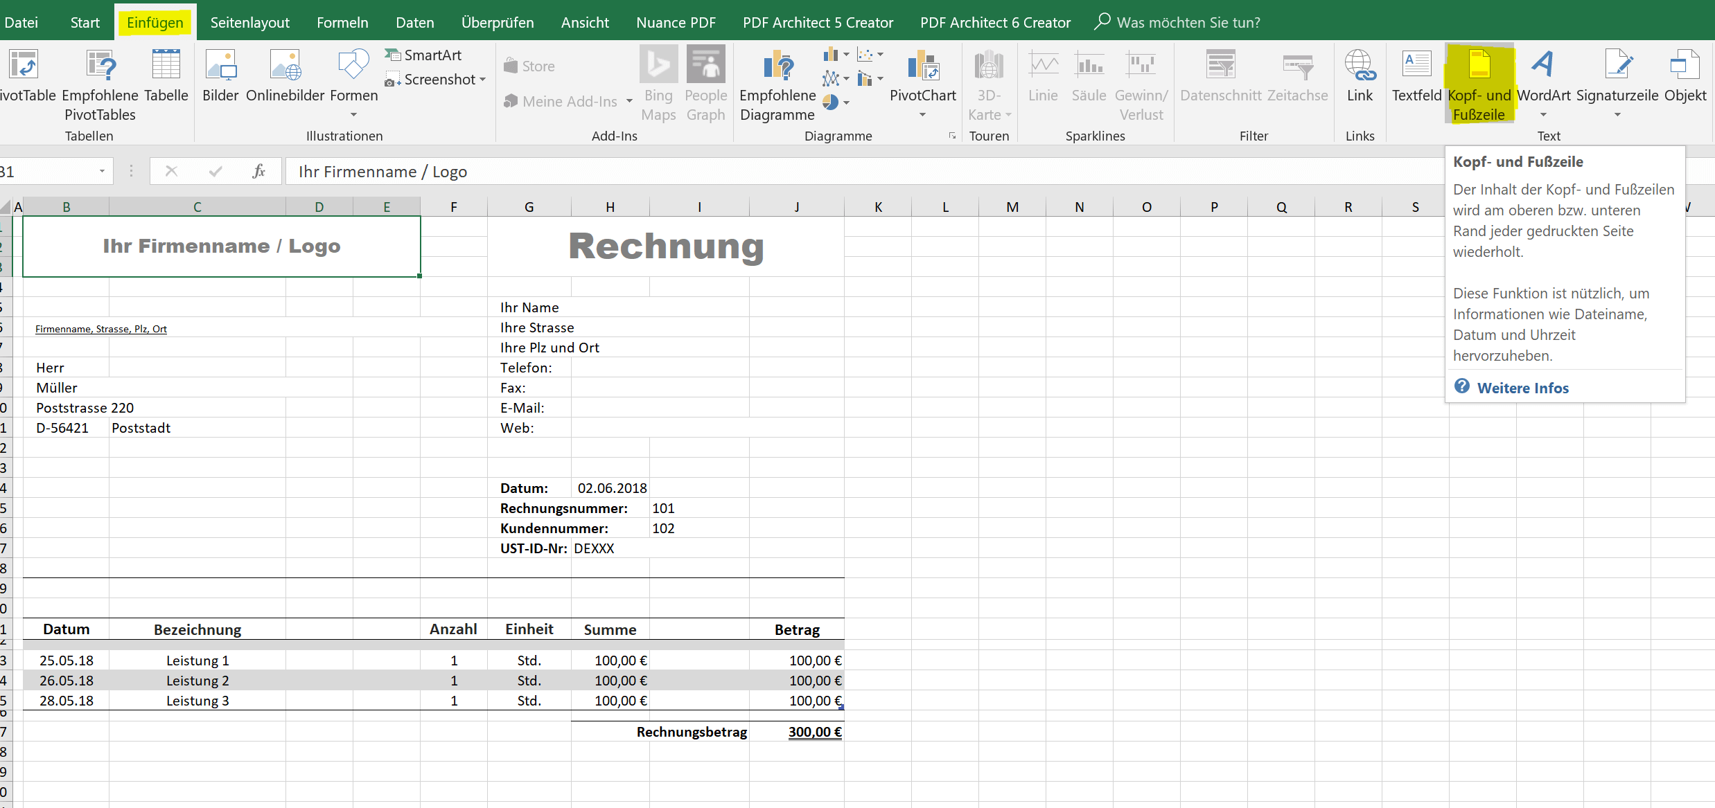This screenshot has height=808, width=1715.
Task: Open pie chart type dropdown
Action: point(836,102)
